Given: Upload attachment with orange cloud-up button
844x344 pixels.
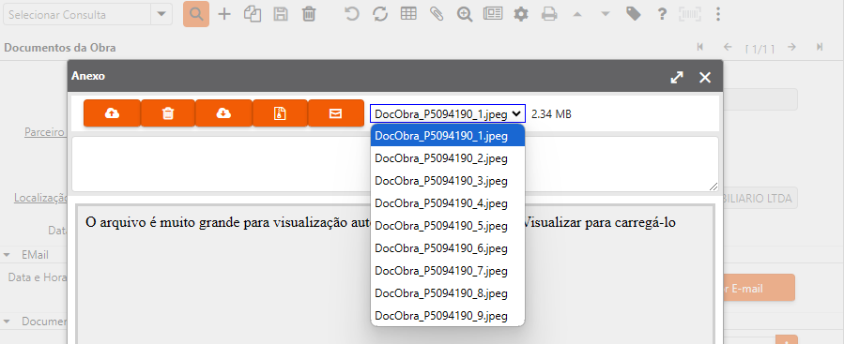Looking at the screenshot, I should pos(112,112).
